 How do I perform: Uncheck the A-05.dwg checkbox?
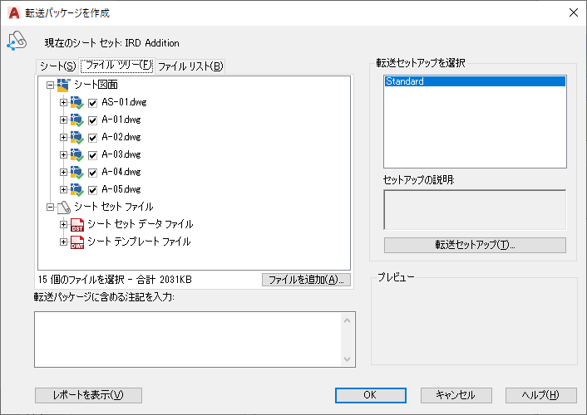point(92,190)
